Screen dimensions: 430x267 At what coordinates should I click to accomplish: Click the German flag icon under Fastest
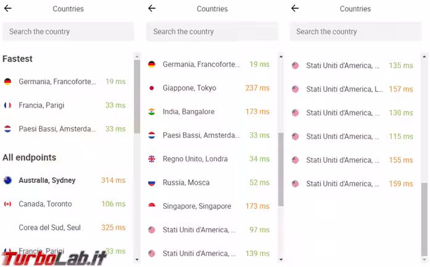(x=7, y=82)
